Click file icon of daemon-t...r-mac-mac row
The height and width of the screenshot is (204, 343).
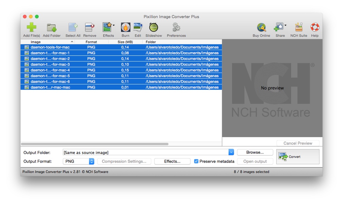tap(27, 87)
